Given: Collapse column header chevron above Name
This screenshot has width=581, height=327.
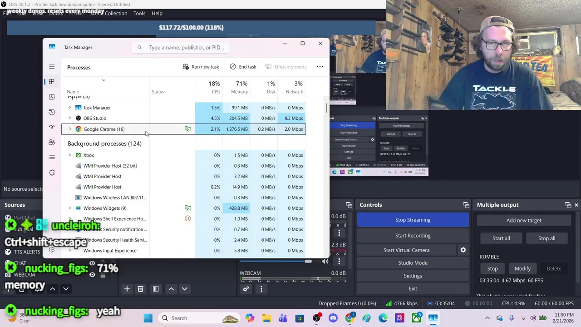Looking at the screenshot, I should pyautogui.click(x=103, y=80).
